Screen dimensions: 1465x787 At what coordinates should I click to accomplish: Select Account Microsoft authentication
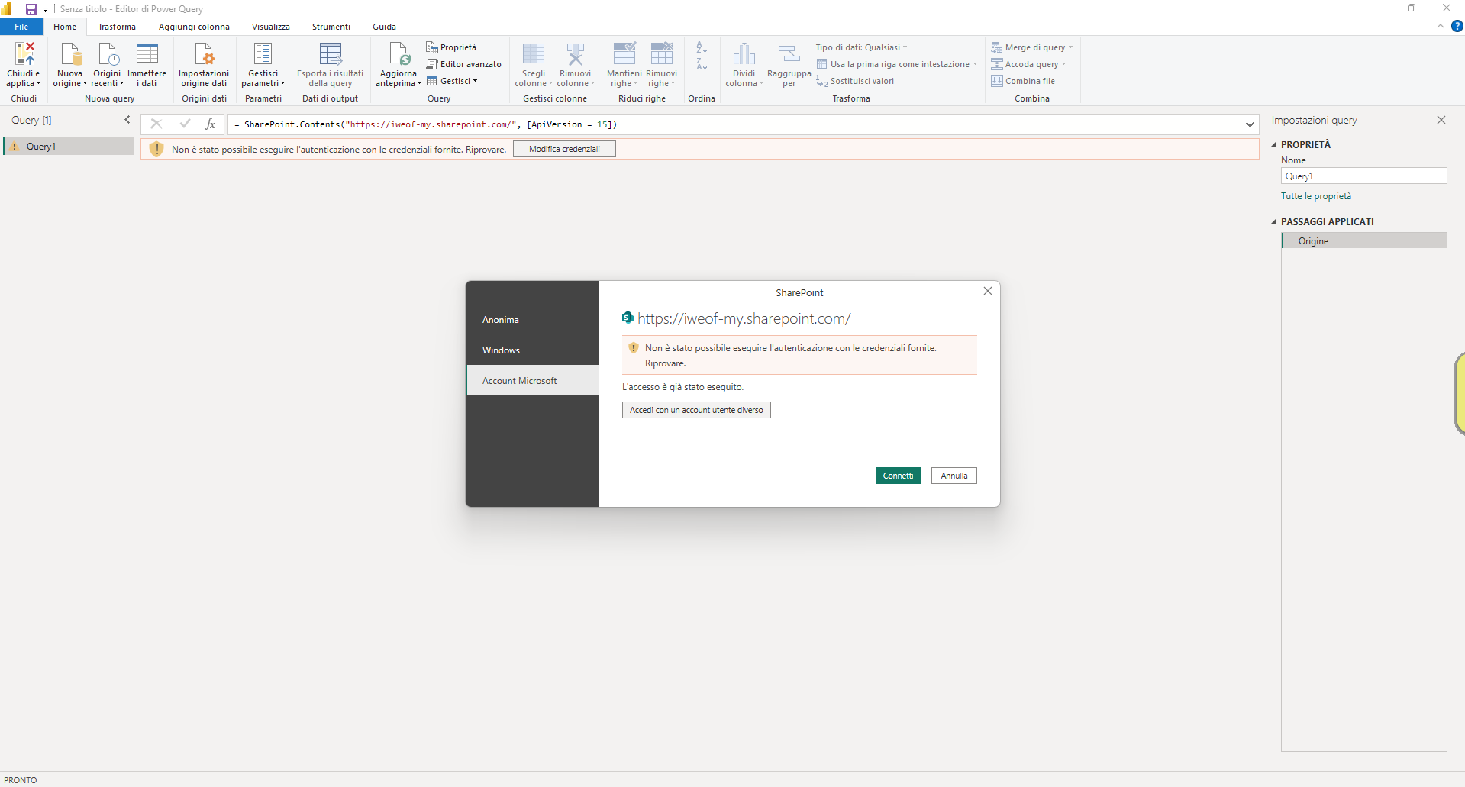click(x=532, y=380)
